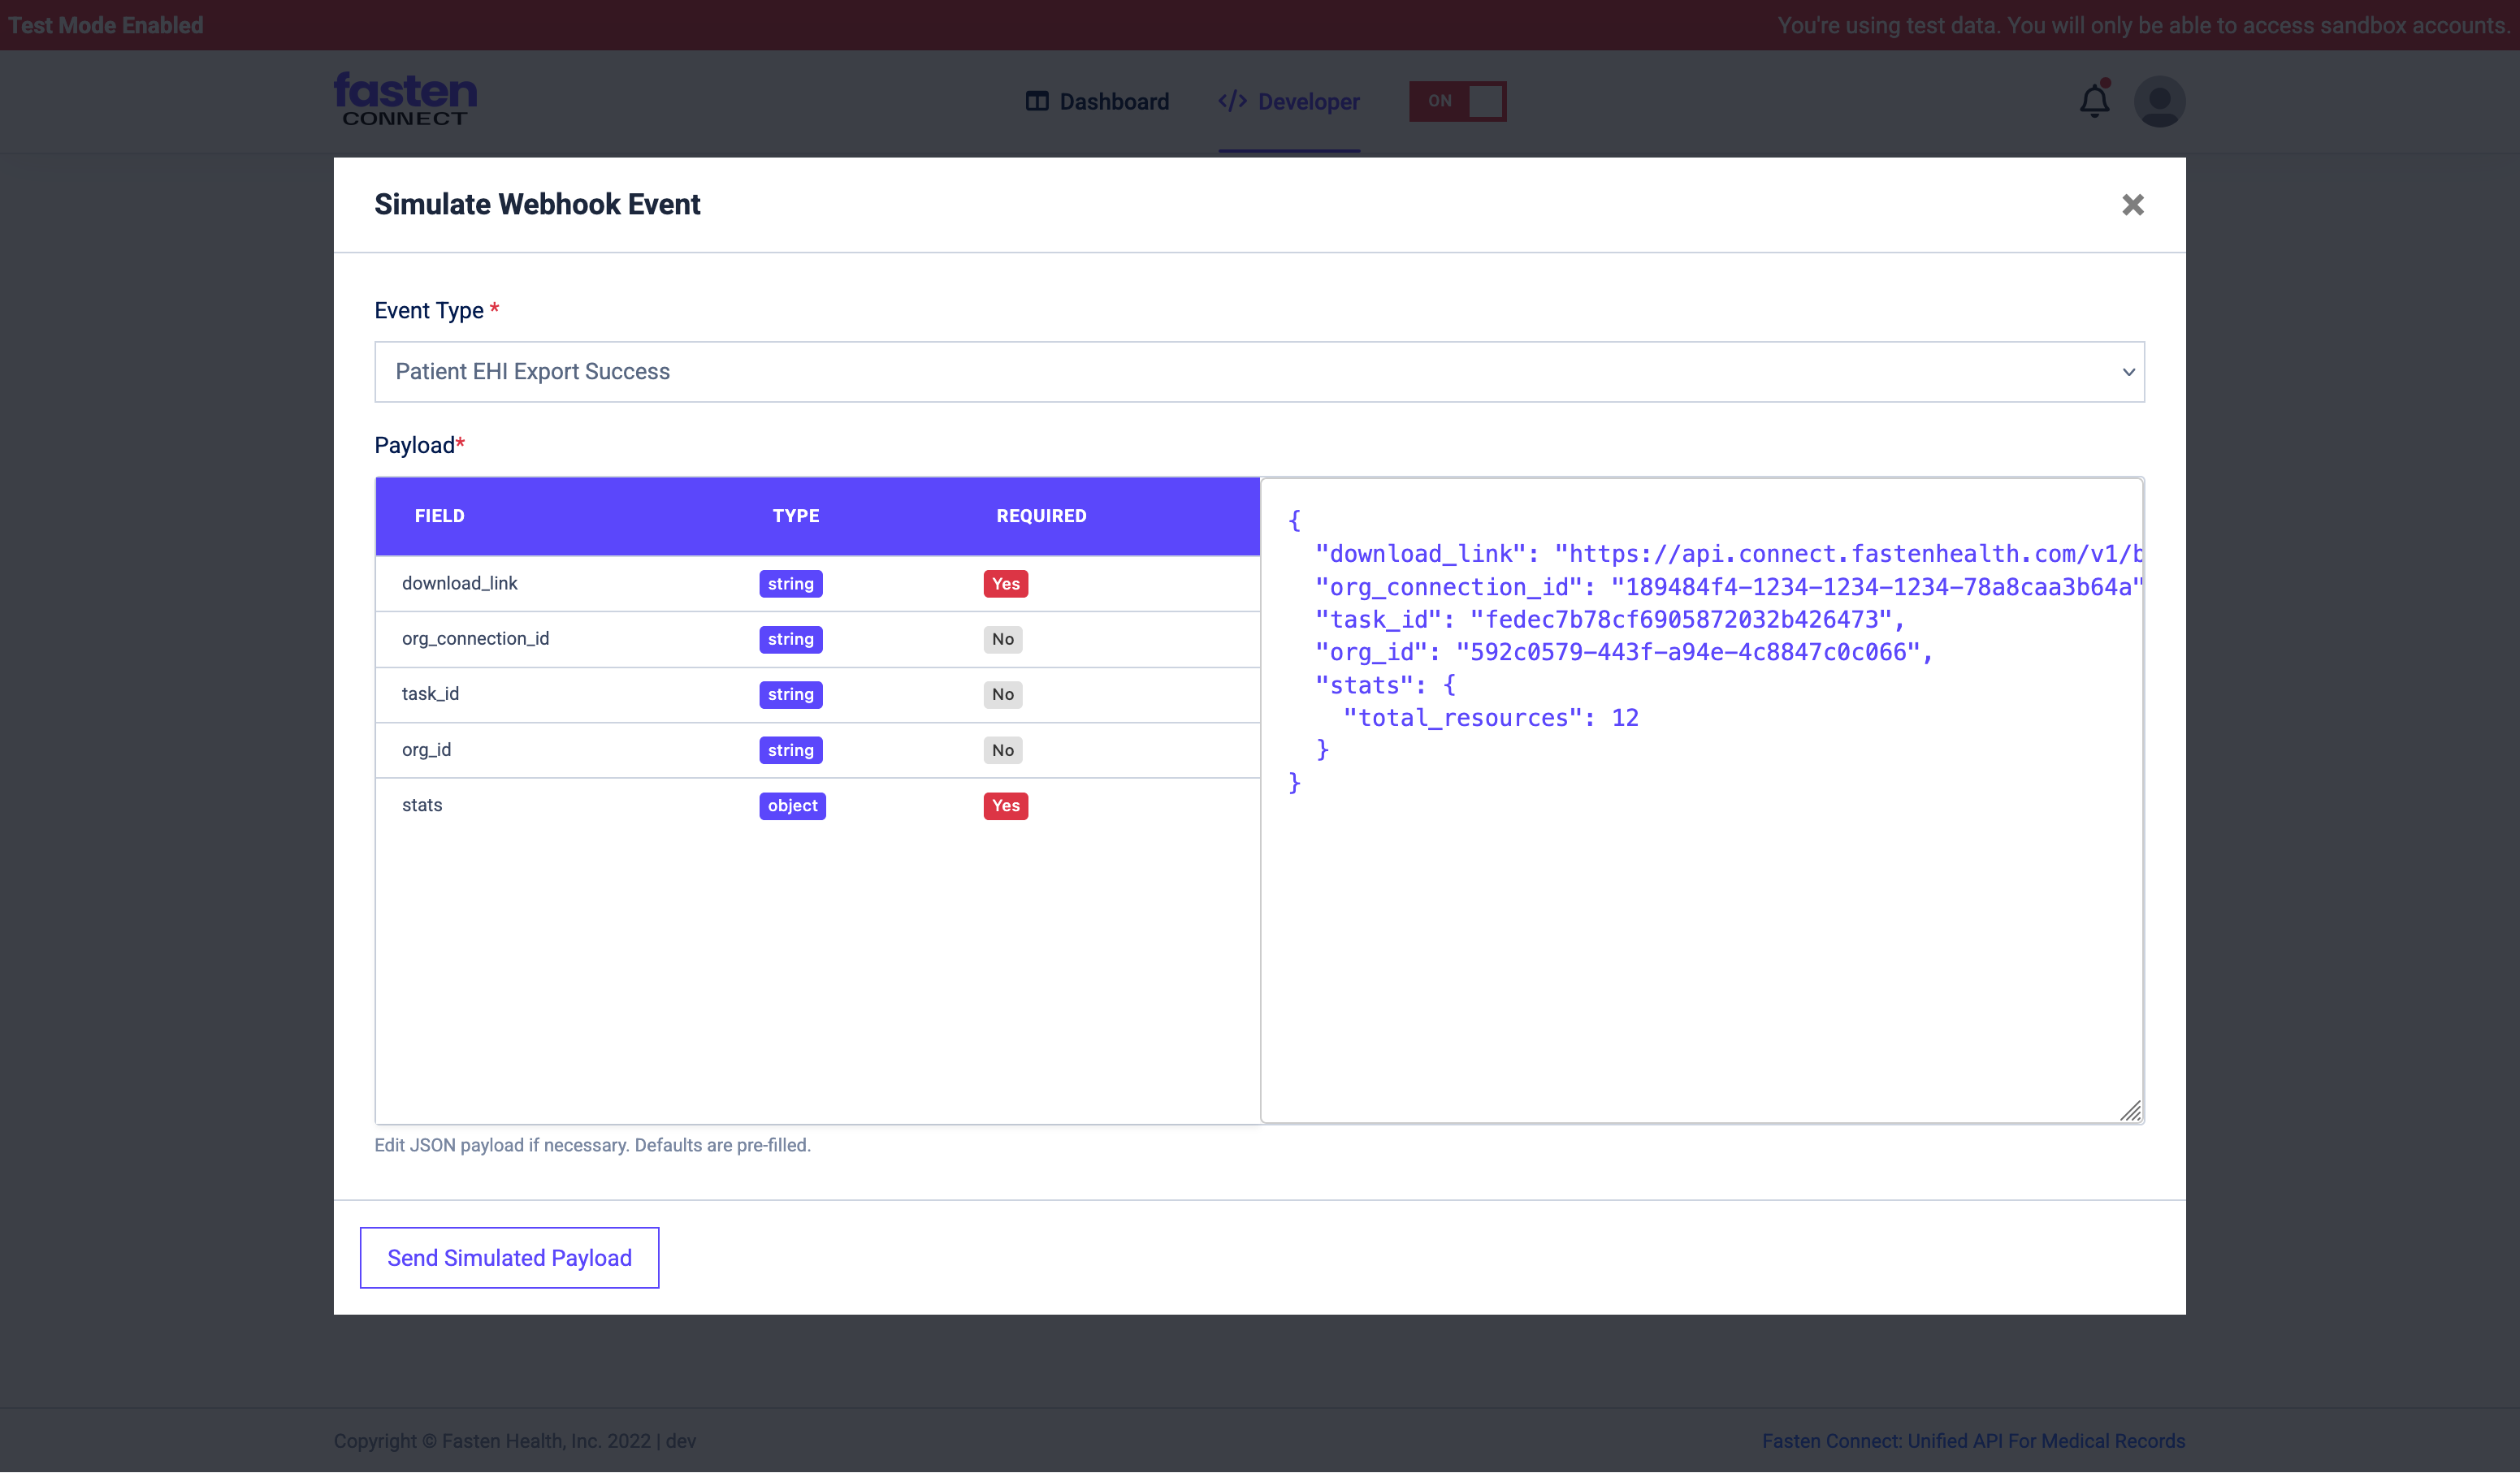Click the notification red dot indicator
This screenshot has height=1473, width=2520.
tap(2106, 85)
